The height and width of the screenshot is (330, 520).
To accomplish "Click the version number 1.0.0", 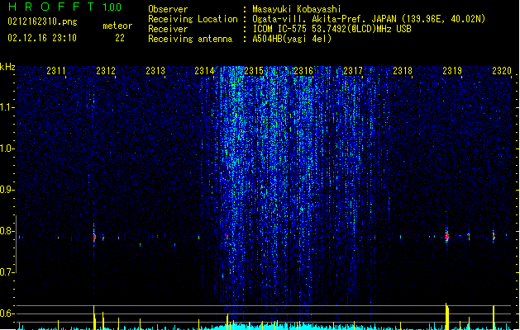I will [x=112, y=7].
